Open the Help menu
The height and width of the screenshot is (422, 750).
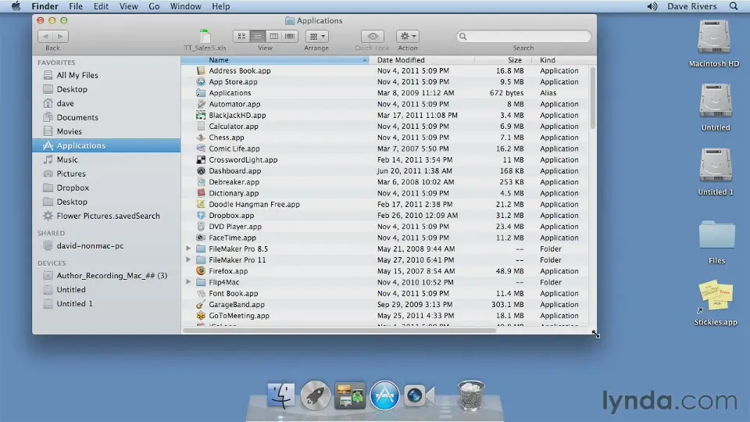(220, 6)
